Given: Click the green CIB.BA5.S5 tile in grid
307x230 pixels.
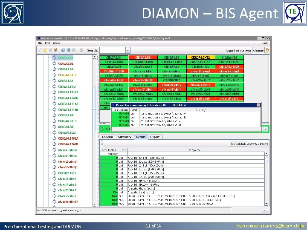Looking at the screenshot, I should coord(114,67).
